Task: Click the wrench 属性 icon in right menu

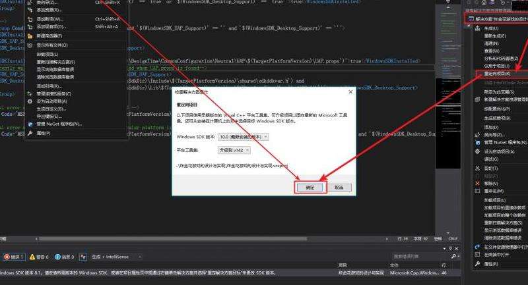Action: pos(478,263)
